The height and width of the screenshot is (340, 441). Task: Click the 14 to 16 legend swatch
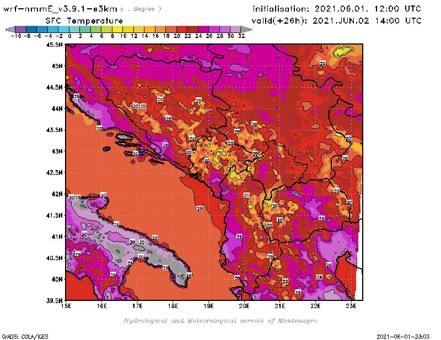point(149,29)
